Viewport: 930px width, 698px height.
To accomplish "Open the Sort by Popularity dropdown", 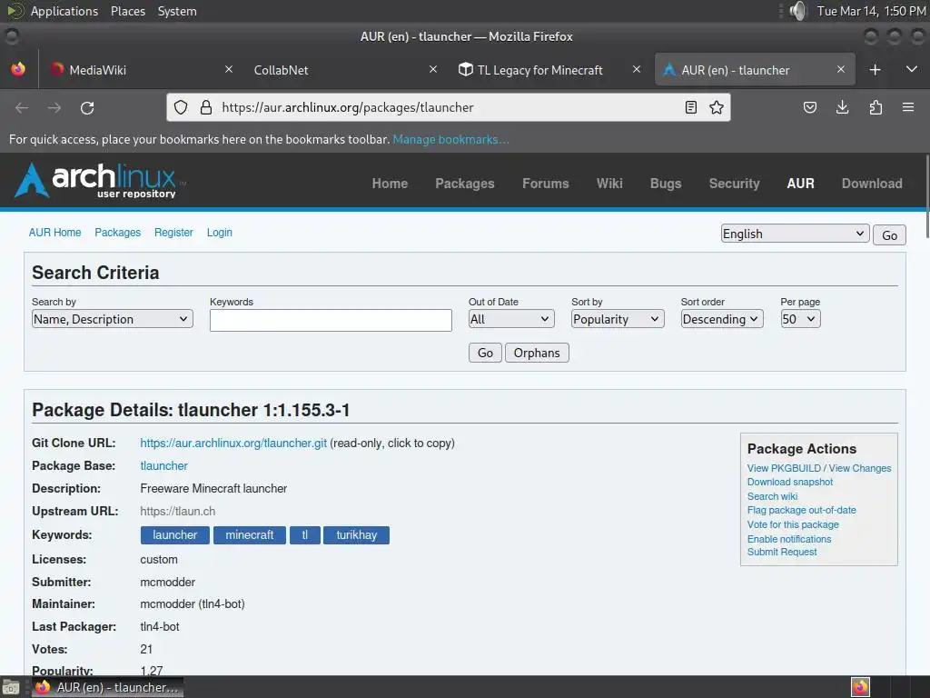I will [x=618, y=319].
